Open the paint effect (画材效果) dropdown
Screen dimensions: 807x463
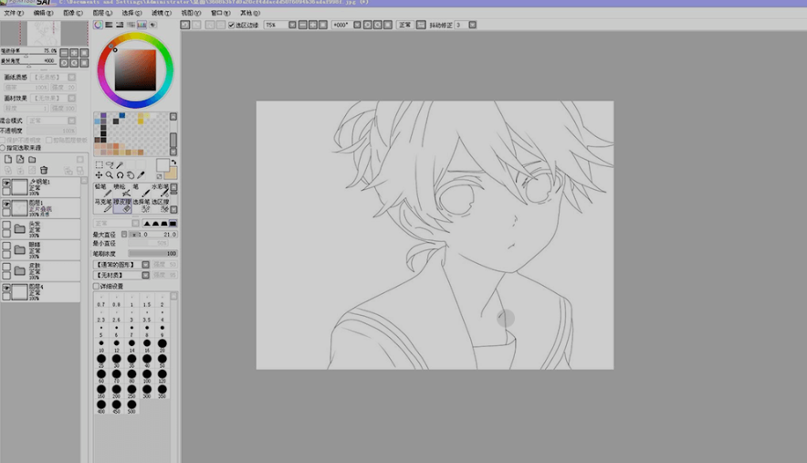tap(71, 98)
